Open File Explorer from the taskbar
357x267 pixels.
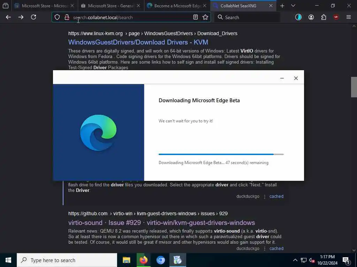[126, 260]
